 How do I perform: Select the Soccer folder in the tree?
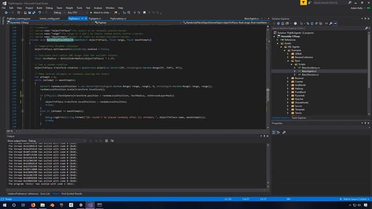tap(298, 106)
